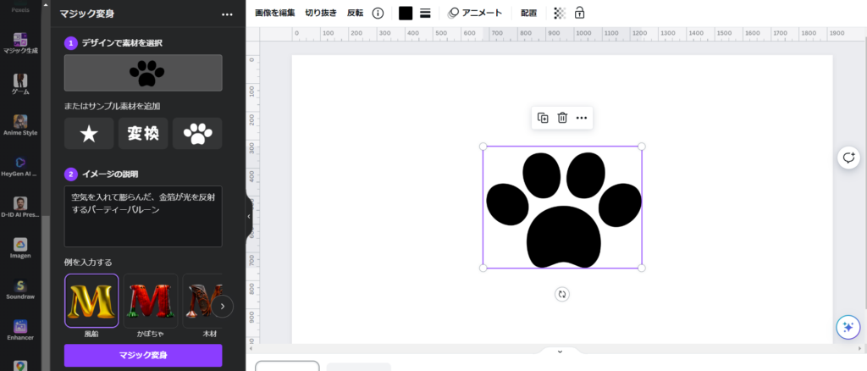Open the border style lines icon
The height and width of the screenshot is (371, 867).
[425, 13]
